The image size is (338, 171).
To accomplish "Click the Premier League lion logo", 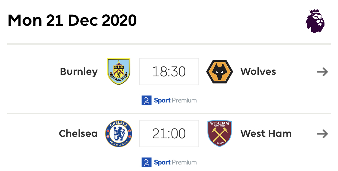I will [315, 21].
